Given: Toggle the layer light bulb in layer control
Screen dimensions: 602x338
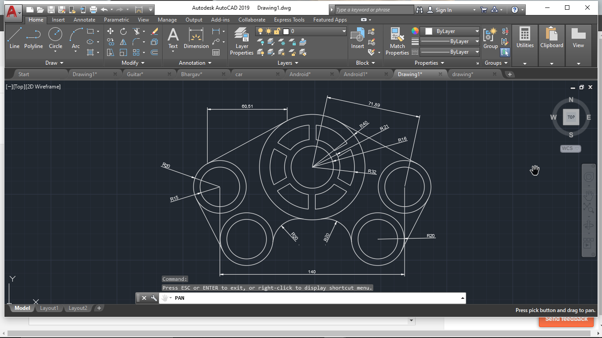Looking at the screenshot, I should pyautogui.click(x=260, y=31).
